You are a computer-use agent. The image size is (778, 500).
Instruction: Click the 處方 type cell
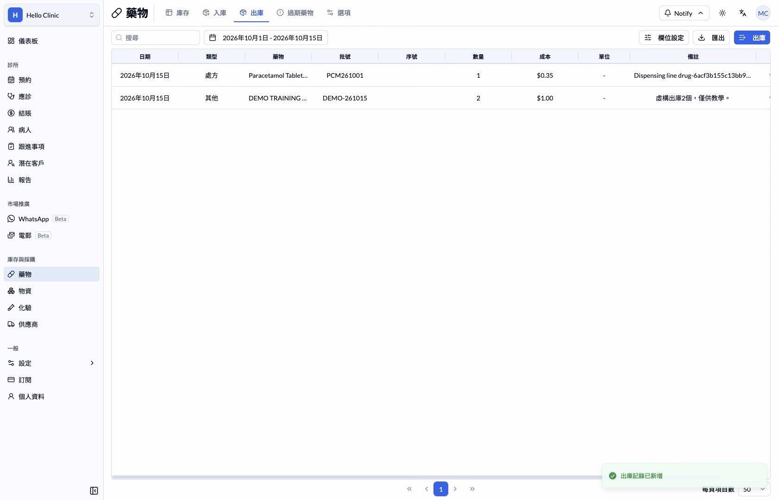pyautogui.click(x=212, y=75)
